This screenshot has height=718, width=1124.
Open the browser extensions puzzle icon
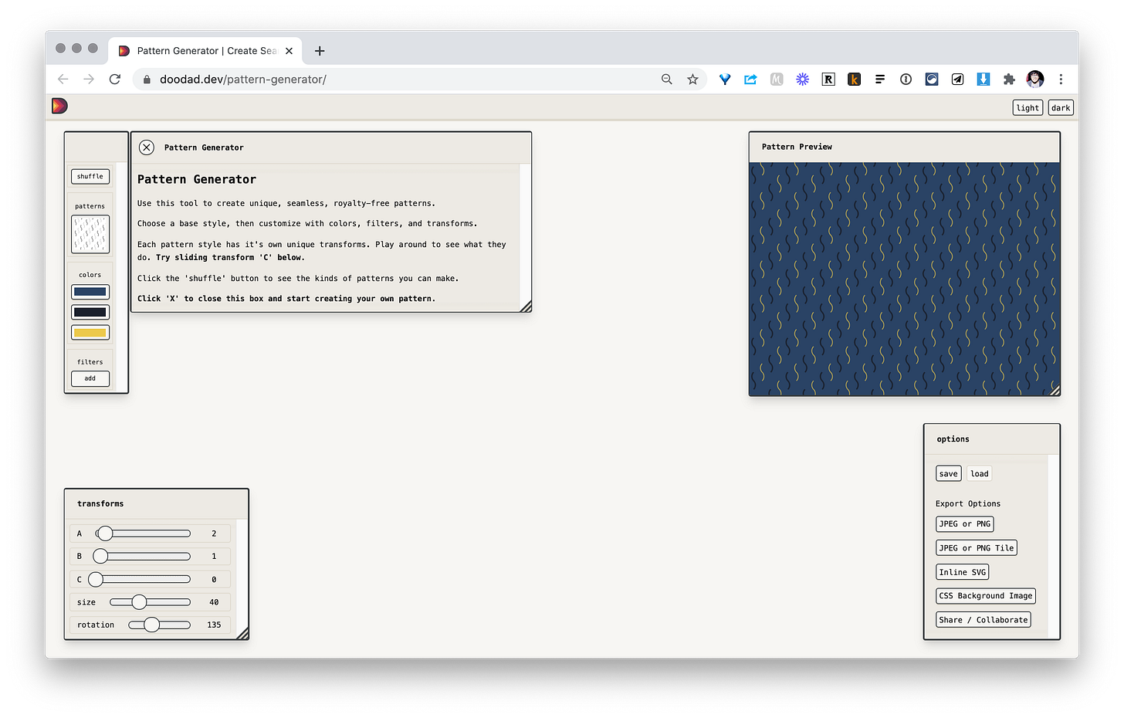pyautogui.click(x=1009, y=79)
